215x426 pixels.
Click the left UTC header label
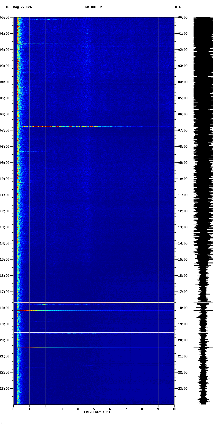(6, 7)
